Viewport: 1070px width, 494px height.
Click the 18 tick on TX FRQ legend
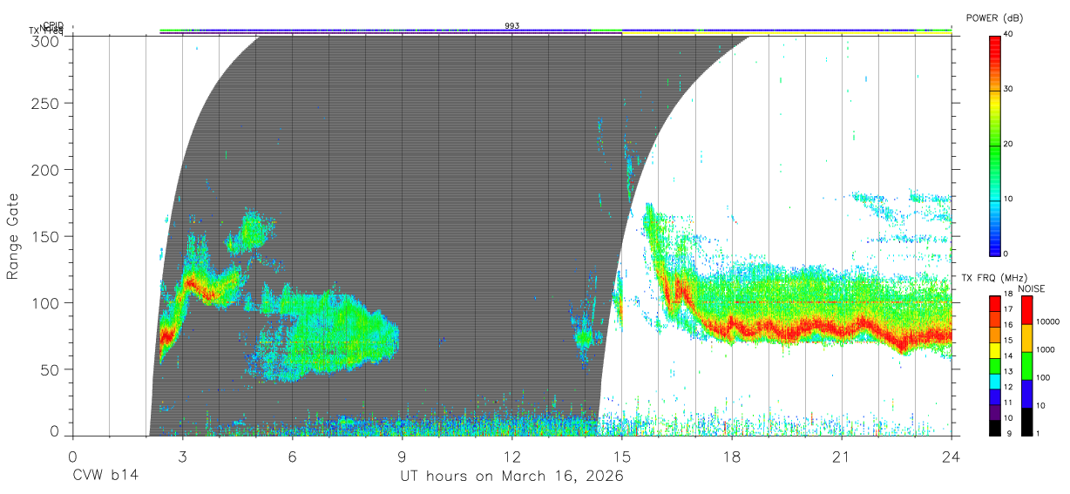(1008, 294)
